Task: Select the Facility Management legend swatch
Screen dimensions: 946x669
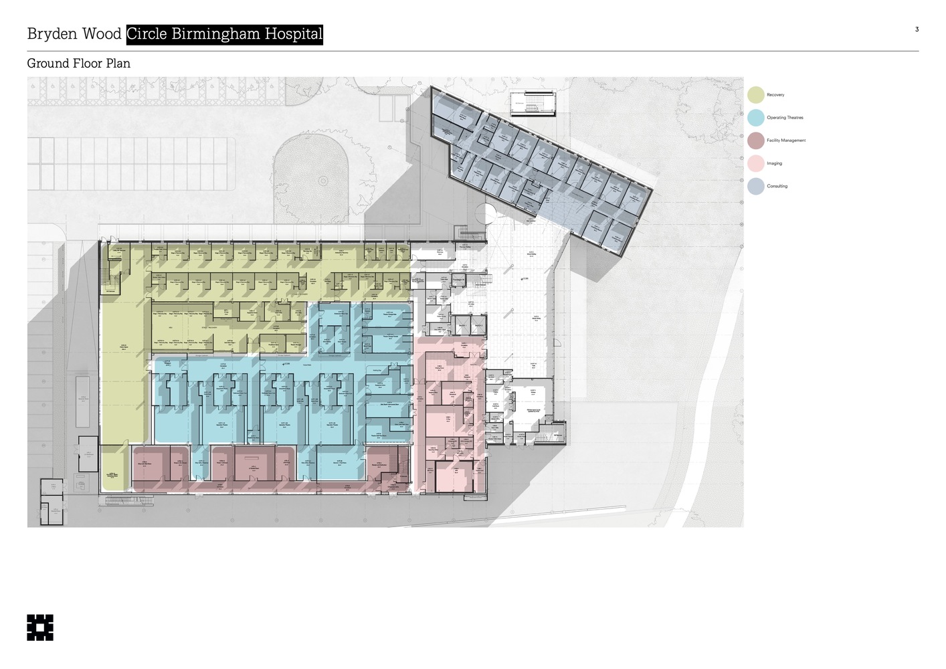Action: click(755, 140)
